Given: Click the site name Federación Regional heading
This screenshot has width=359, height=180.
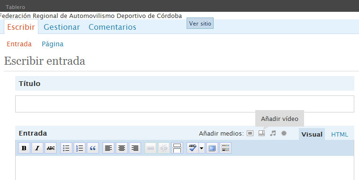Looking at the screenshot, I should tap(90, 16).
